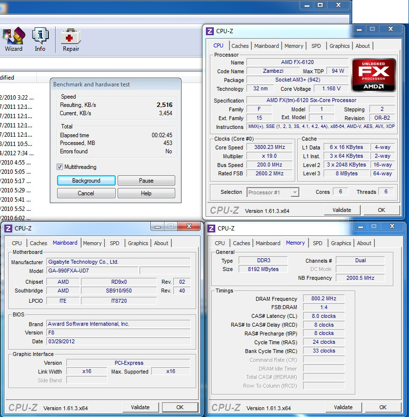Click OK in the Memory window

pos(383,407)
